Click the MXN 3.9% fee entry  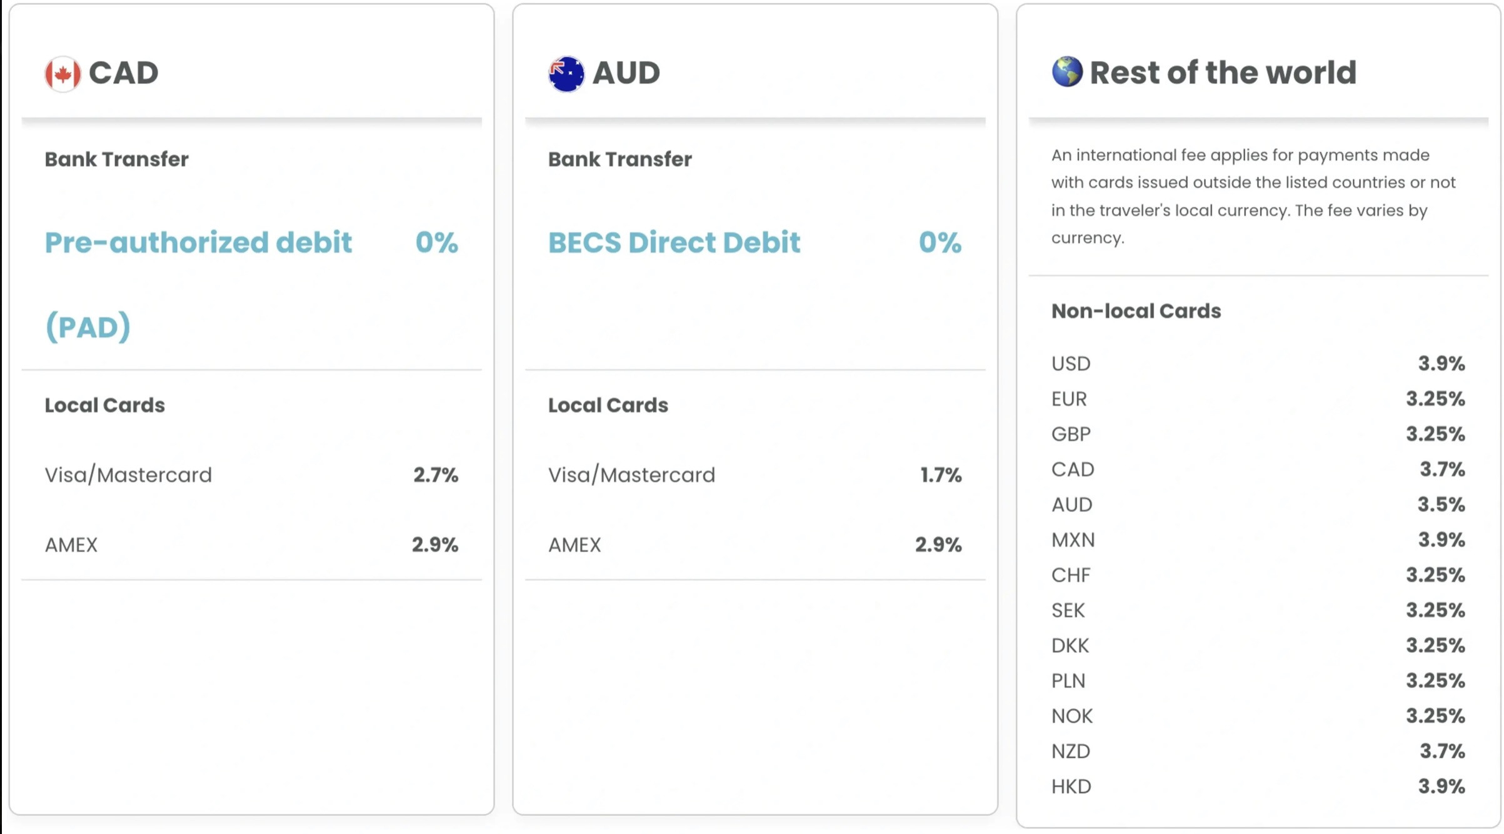point(1258,540)
